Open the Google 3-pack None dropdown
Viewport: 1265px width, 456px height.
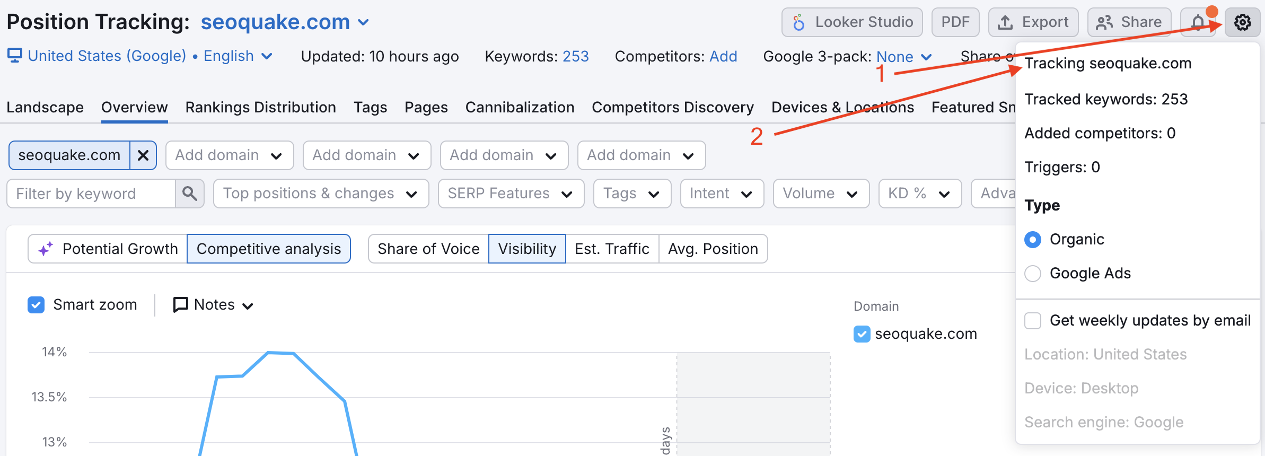(903, 57)
